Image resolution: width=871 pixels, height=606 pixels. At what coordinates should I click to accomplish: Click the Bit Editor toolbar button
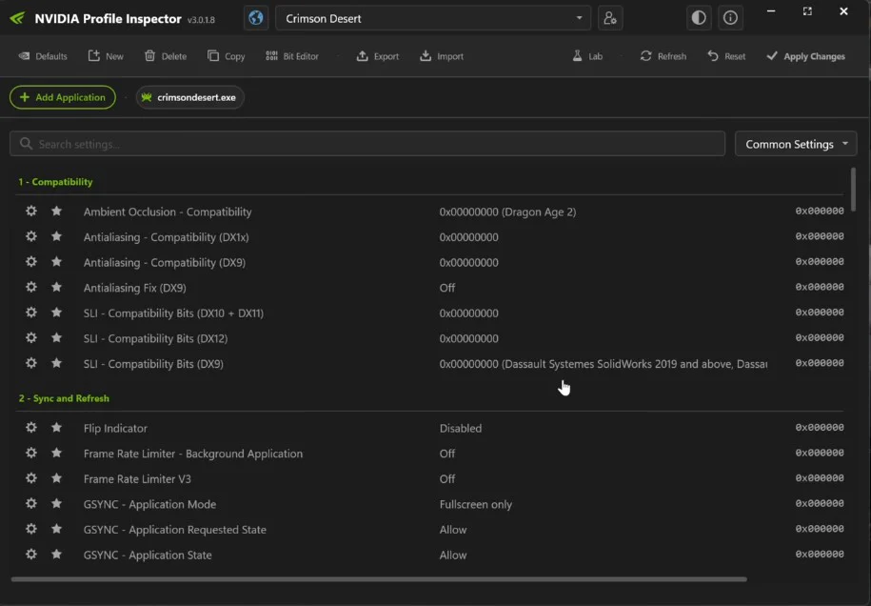[x=291, y=56]
